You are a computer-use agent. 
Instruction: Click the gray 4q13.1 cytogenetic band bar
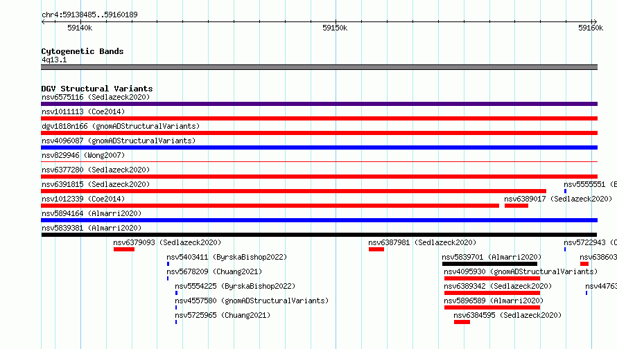pos(319,67)
